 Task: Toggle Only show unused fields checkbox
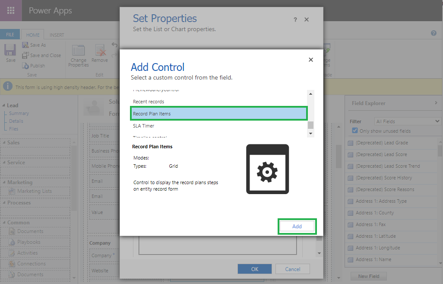(x=355, y=131)
